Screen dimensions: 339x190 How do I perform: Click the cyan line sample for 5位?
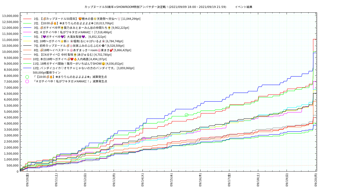pos(27,37)
